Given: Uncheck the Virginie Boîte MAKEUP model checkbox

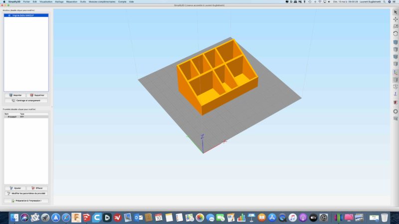Looking at the screenshot, I should click(9, 15).
